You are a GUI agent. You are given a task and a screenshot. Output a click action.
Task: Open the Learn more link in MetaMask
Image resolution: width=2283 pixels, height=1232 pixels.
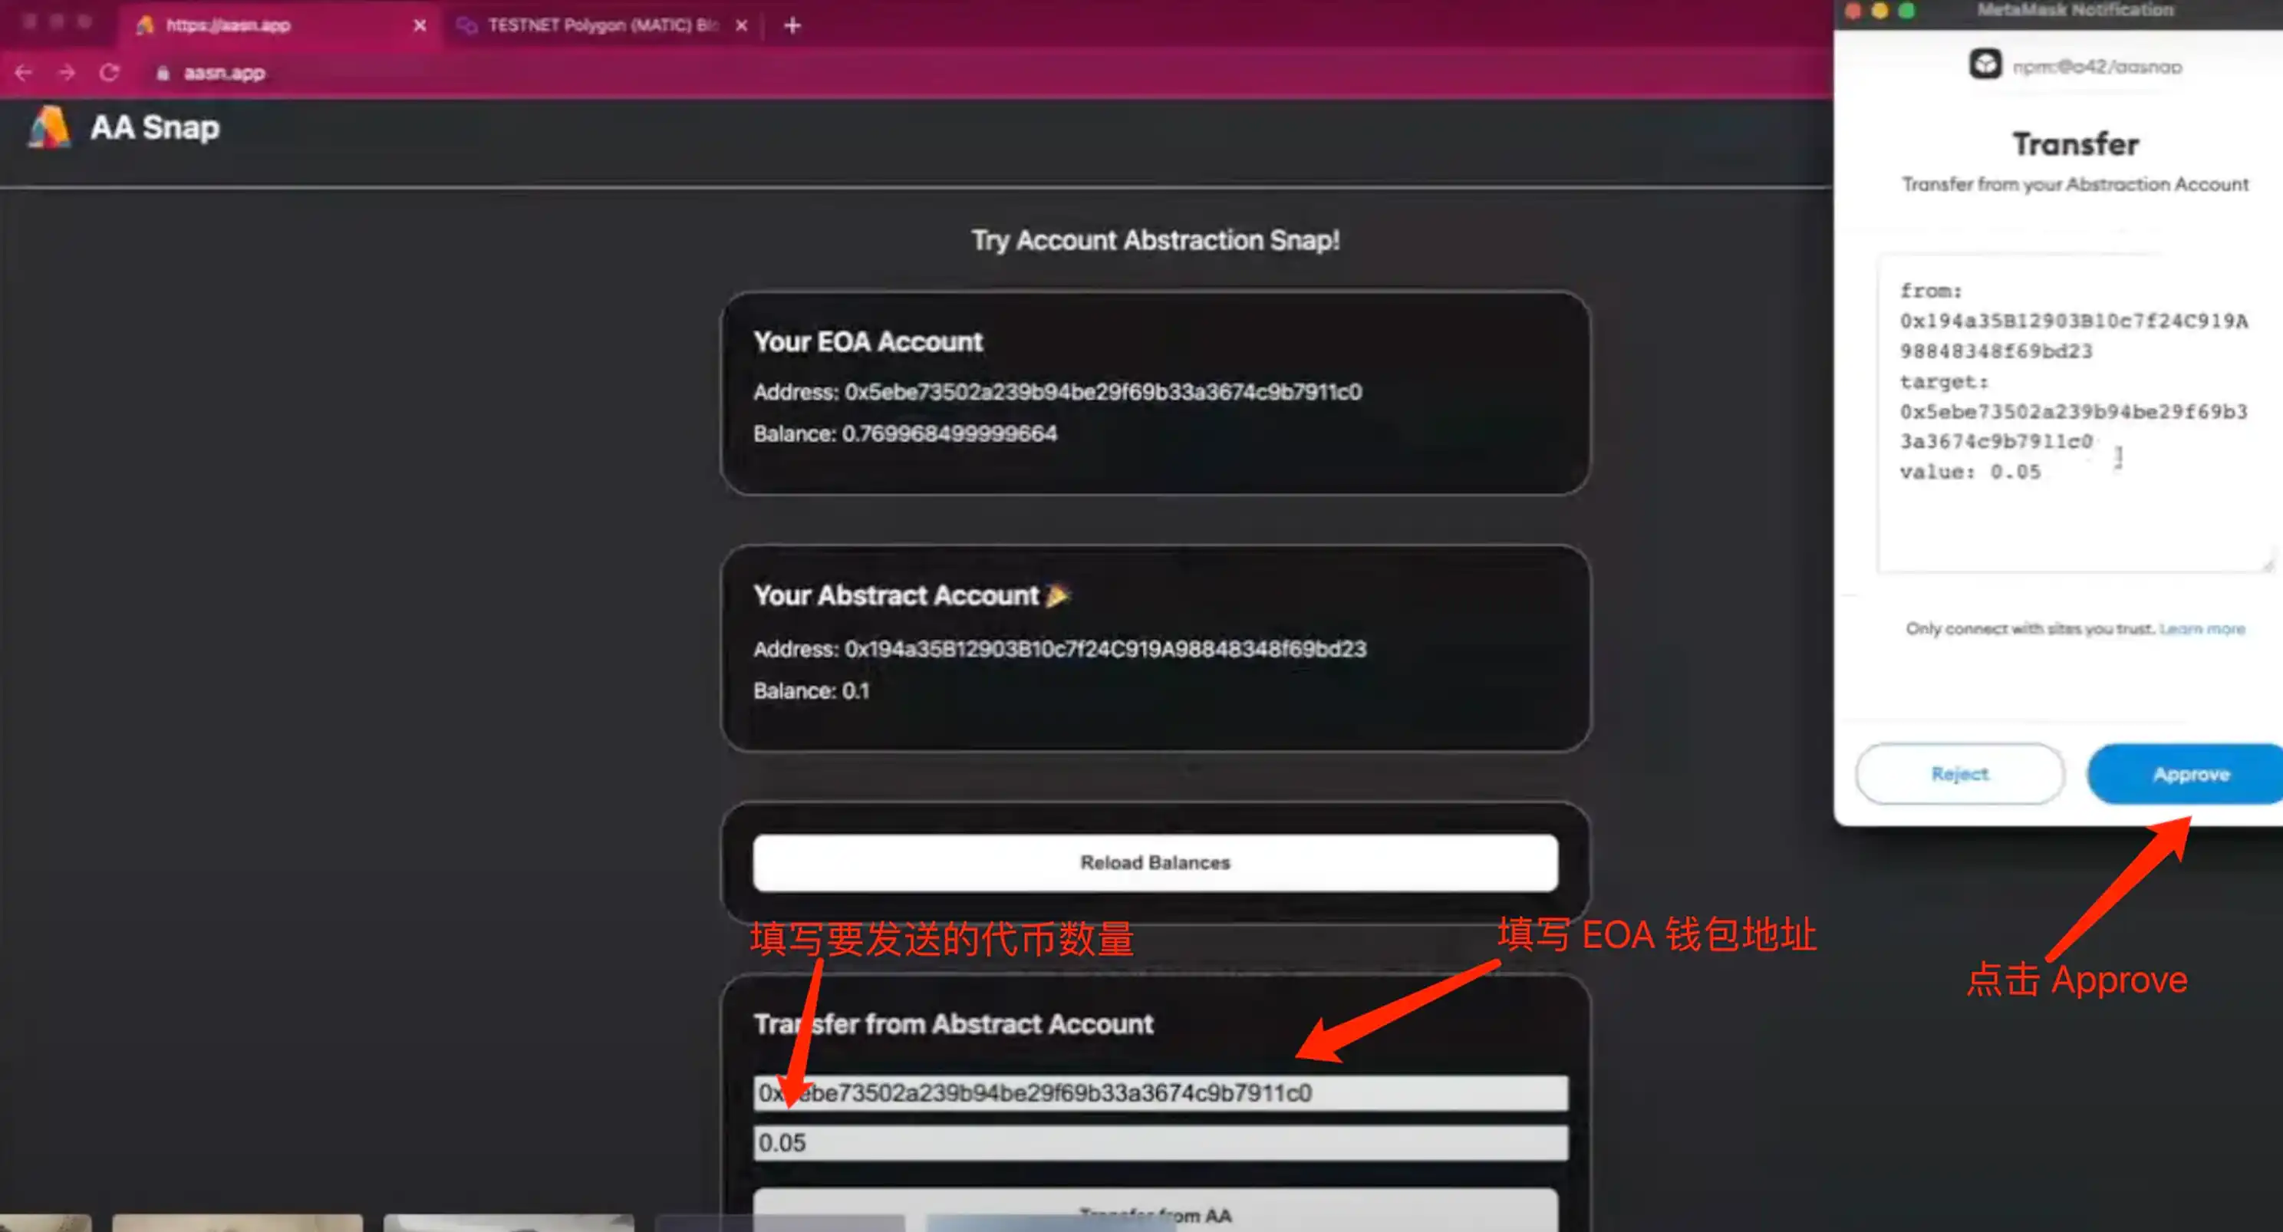click(x=2202, y=628)
